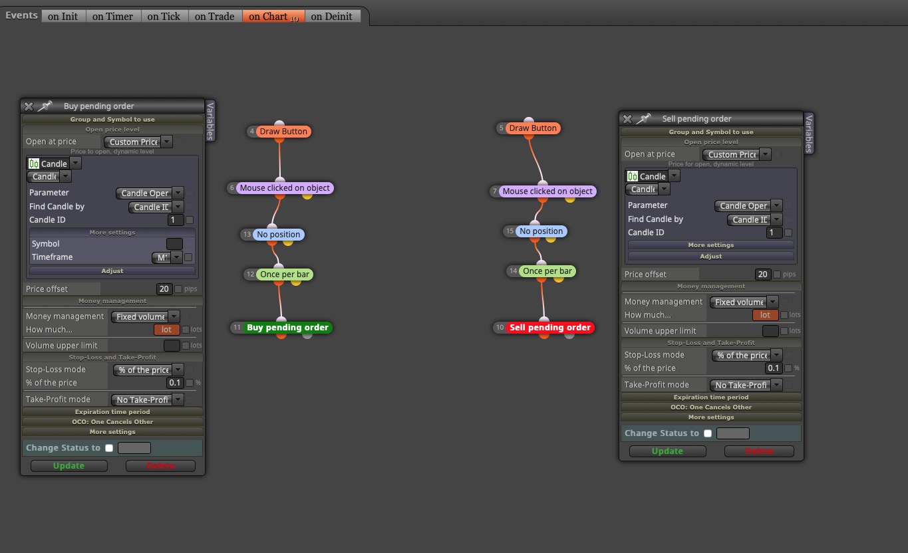The image size is (908, 553).
Task: Click yellow output dot of No position block 13
Action: coord(288,242)
